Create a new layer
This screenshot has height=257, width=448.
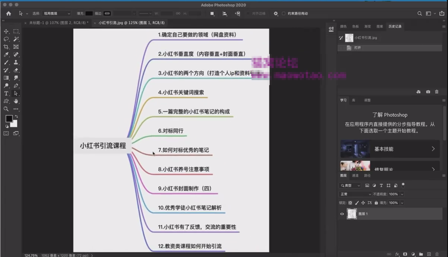click(429, 254)
